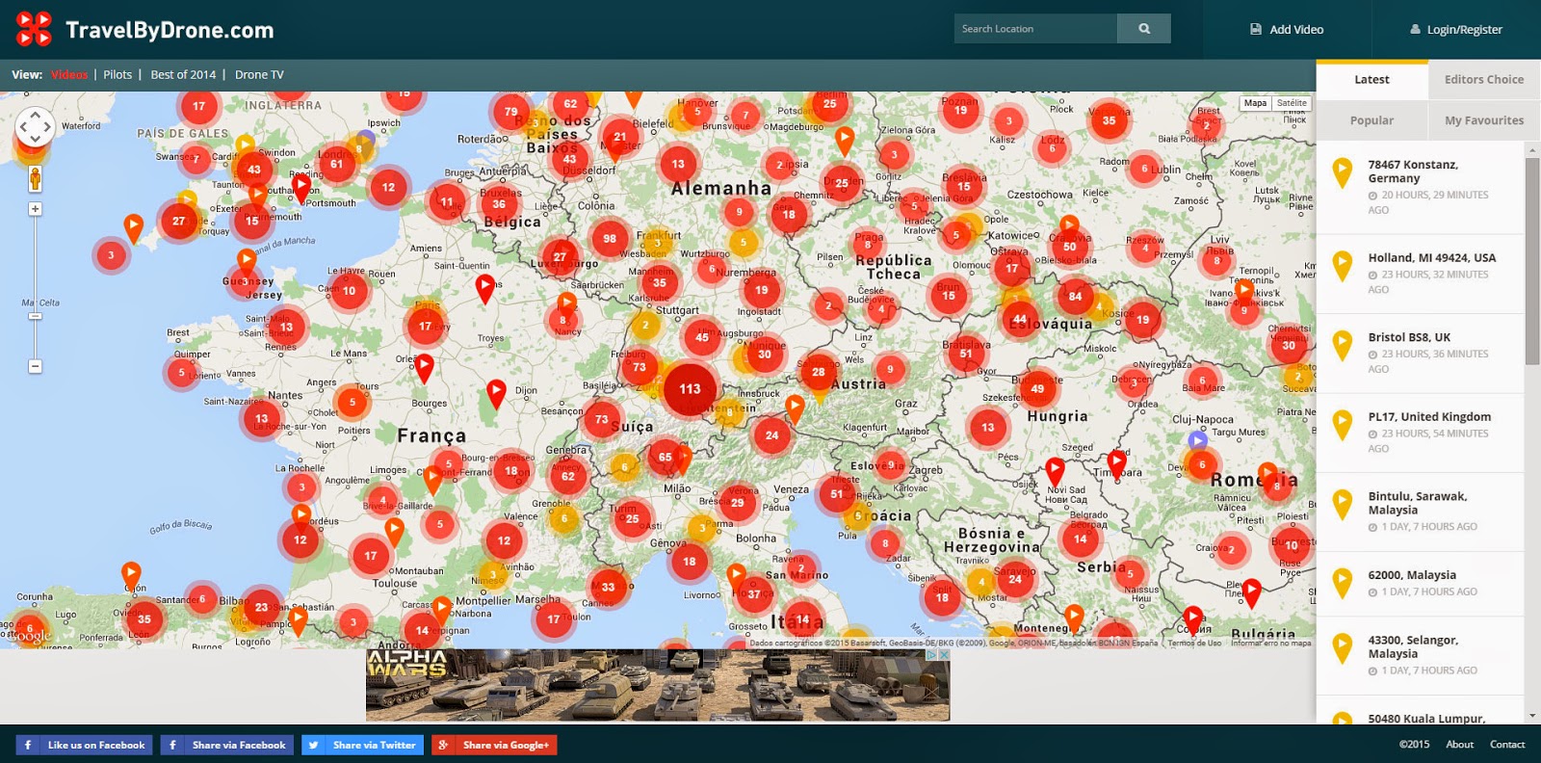Open the Contact page link
The height and width of the screenshot is (763, 1541).
[x=1507, y=744]
